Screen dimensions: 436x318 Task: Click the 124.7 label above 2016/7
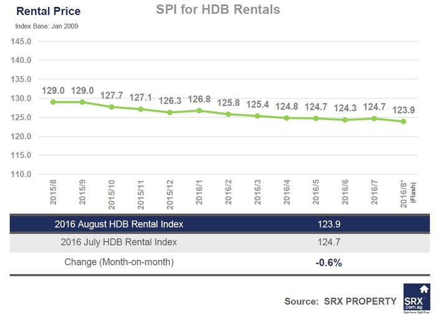[374, 107]
